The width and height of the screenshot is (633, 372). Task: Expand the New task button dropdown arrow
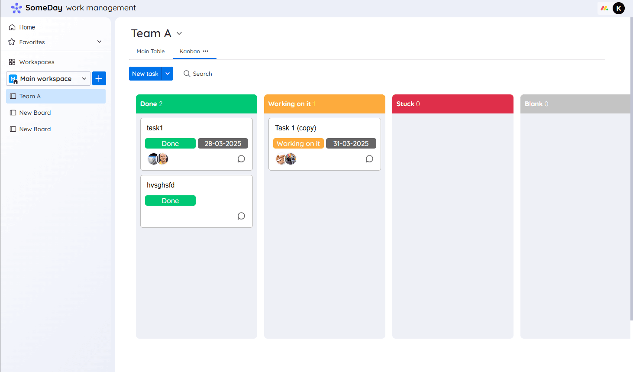tap(168, 74)
